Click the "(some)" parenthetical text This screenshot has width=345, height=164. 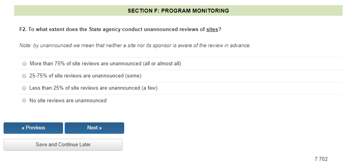[133, 76]
